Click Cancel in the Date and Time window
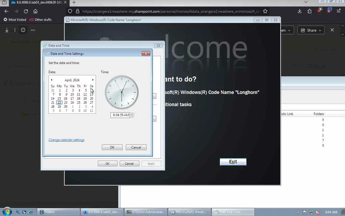 click(129, 164)
